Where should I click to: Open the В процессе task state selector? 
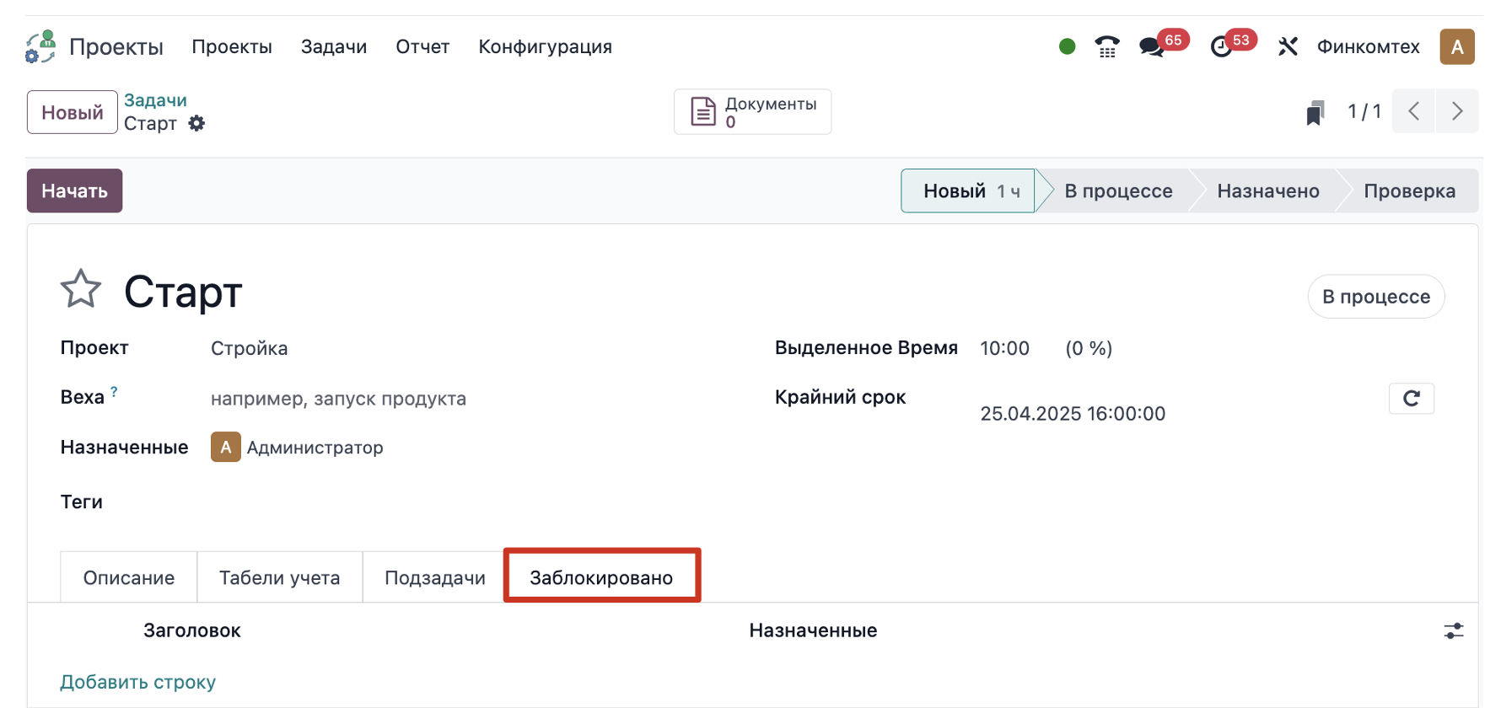(1376, 297)
